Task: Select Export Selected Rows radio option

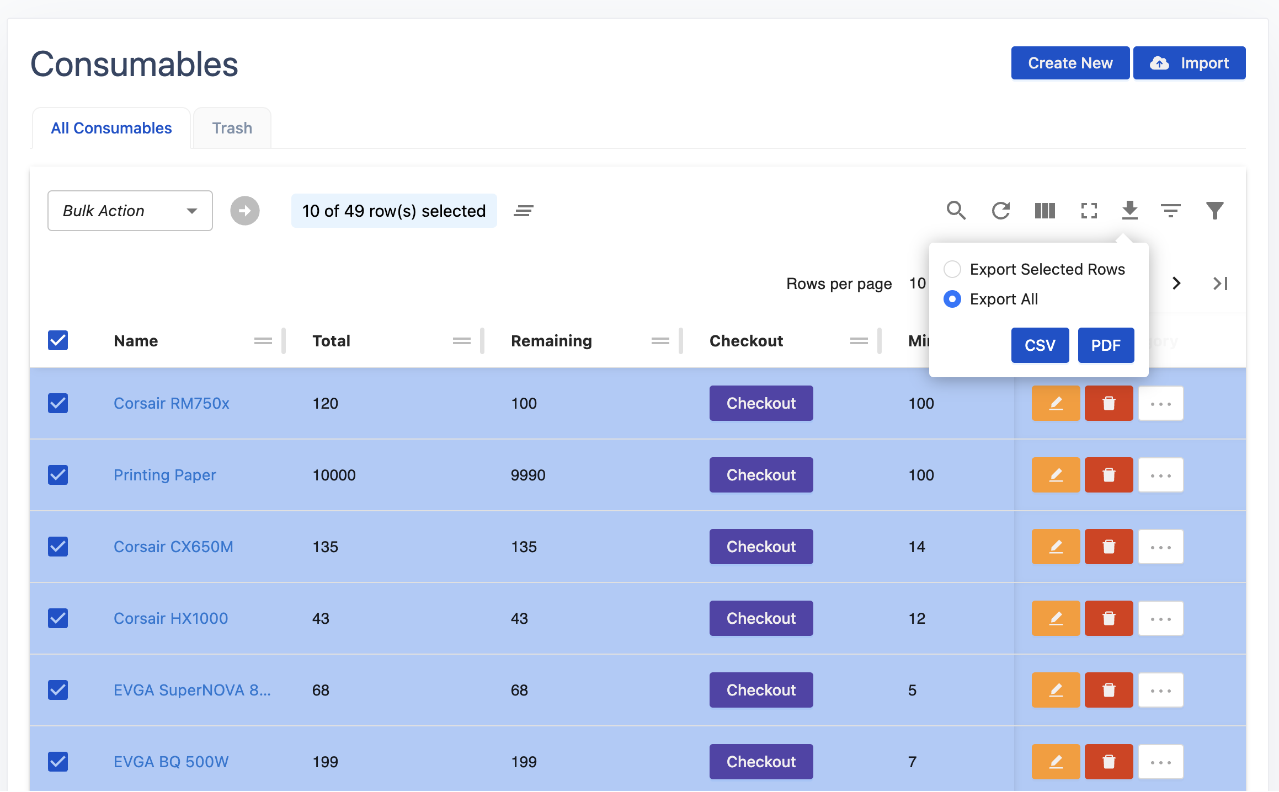Action: [952, 269]
